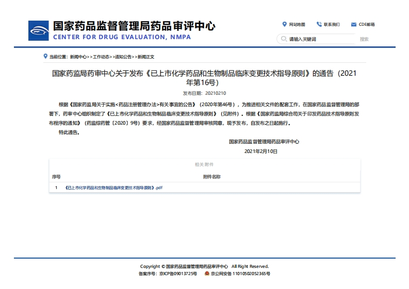Click the 特此通告 line
The image size is (409, 289).
(x=69, y=132)
